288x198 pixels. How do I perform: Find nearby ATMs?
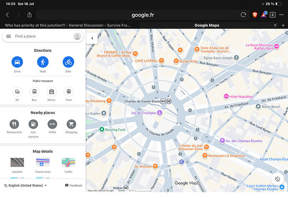(52, 124)
